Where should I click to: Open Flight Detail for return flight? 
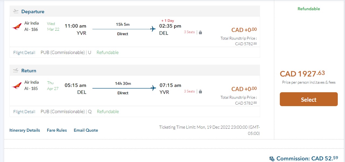click(x=24, y=112)
